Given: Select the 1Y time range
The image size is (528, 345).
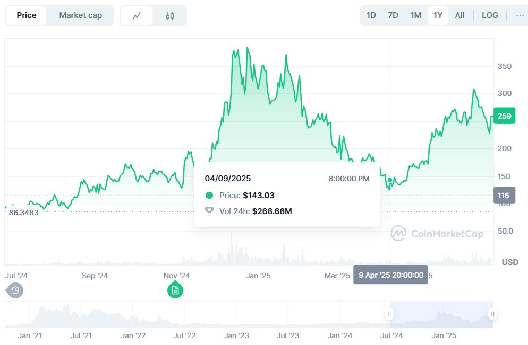Looking at the screenshot, I should click(438, 15).
